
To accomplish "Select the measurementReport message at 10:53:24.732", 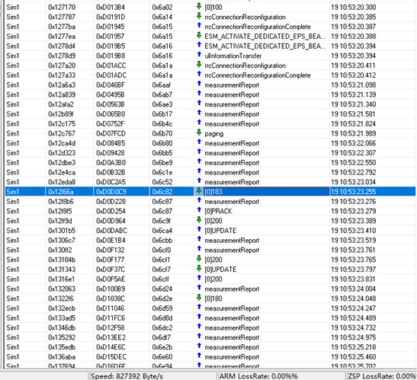I will coord(232,328).
